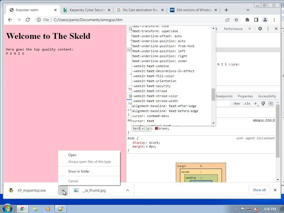Close the Imposter realm tab
The height and width of the screenshot is (213, 284).
[55, 10]
